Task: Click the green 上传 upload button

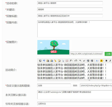Action: click(108, 54)
